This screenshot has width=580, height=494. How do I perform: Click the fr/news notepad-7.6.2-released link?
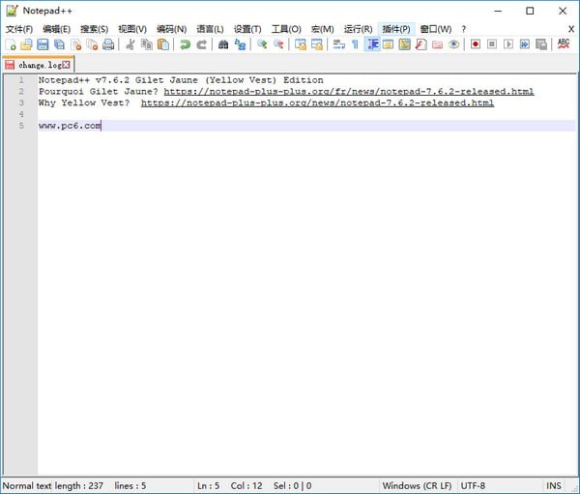click(x=348, y=92)
